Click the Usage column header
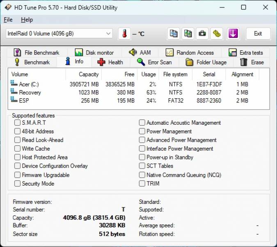Screen dimensions: 277x247 point(149,74)
